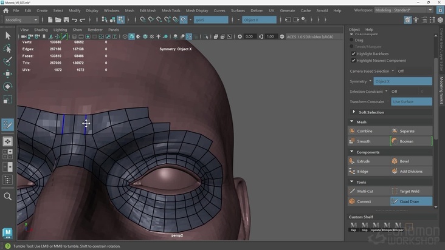The image size is (445, 250).
Task: Click the Boolean button
Action: coord(411,141)
